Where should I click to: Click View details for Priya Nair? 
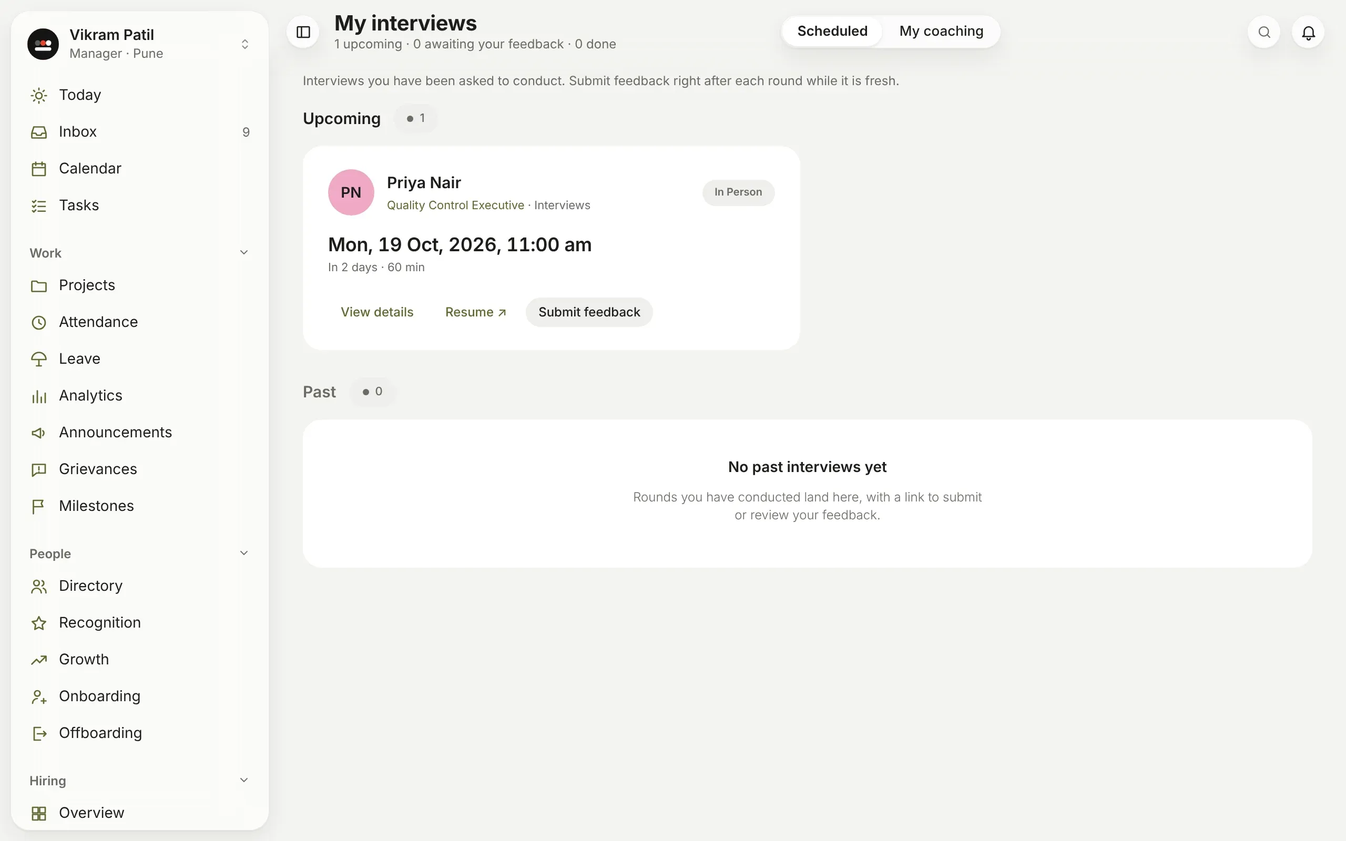click(377, 312)
